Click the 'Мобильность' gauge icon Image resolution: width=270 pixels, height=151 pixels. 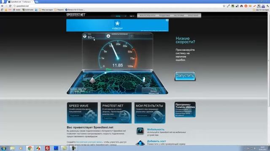point(140,131)
